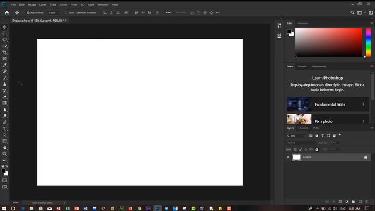Expand the Fundamental Skills chevron
This screenshot has height=211, width=375.
point(363,104)
